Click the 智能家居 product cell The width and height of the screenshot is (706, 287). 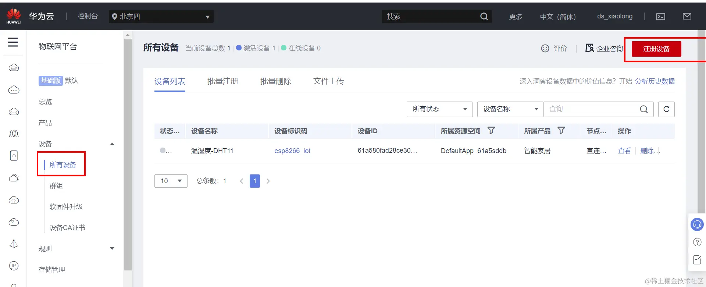point(537,151)
